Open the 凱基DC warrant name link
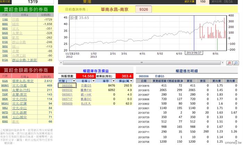243x145 pixels. (86, 99)
